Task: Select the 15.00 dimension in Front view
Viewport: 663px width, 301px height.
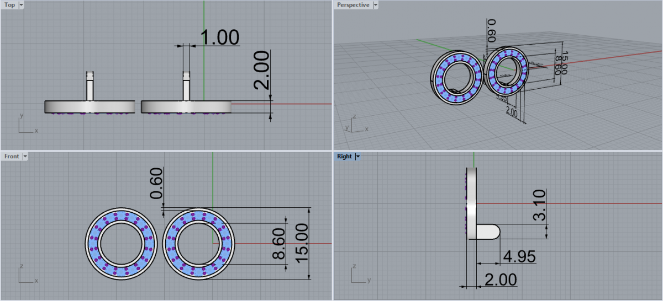Action: click(302, 243)
